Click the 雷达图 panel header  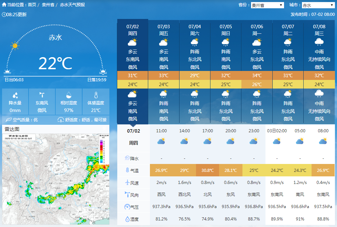click(56, 129)
